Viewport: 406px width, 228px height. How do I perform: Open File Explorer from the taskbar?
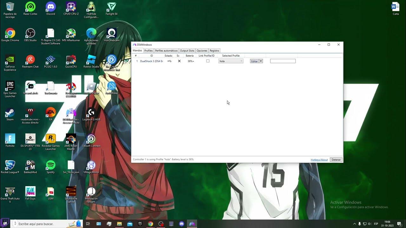pos(119,224)
